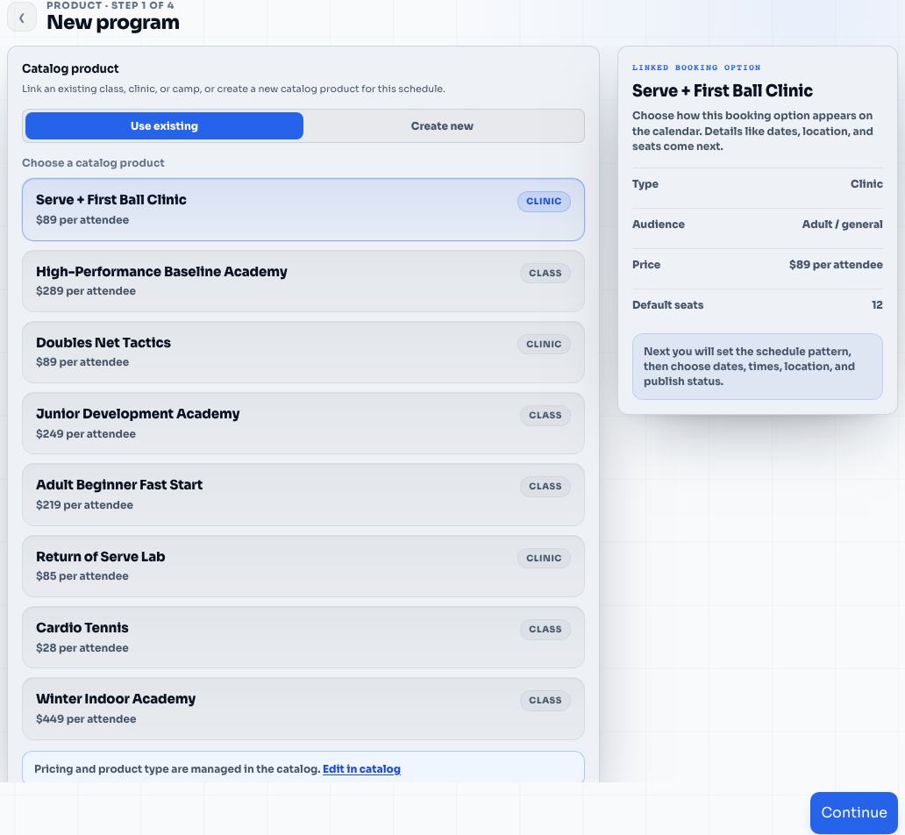905x835 pixels.
Task: Click the Type row value Clinic
Action: pyautogui.click(x=866, y=183)
